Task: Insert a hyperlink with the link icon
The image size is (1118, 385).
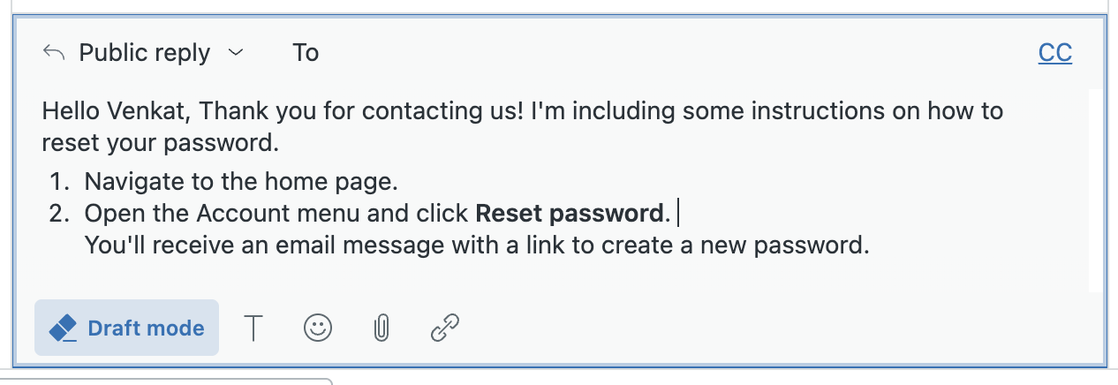Action: point(445,328)
